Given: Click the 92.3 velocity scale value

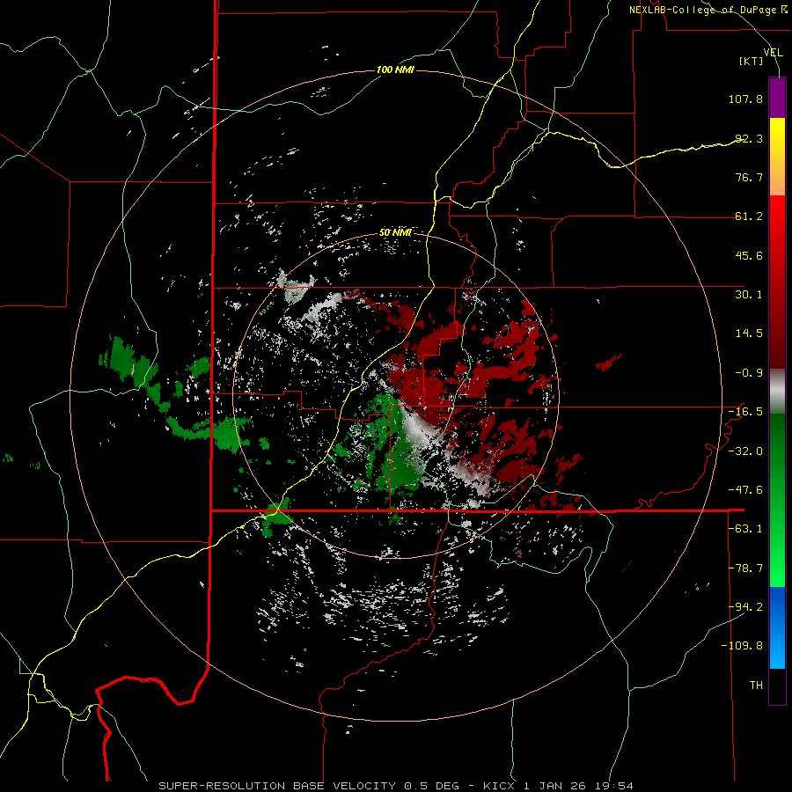Looking at the screenshot, I should (749, 138).
